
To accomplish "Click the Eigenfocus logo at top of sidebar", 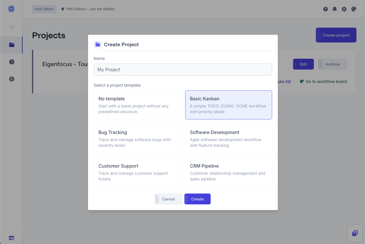I will pos(11,9).
